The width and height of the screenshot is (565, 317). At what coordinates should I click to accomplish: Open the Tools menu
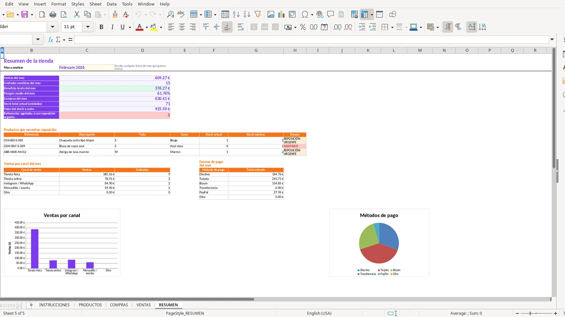[x=127, y=4]
